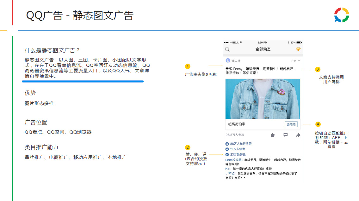Click the 广告主头像&昵称 annotation label
The width and height of the screenshot is (359, 201).
(x=201, y=74)
